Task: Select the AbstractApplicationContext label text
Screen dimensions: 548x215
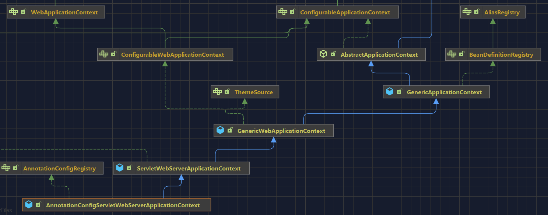Action: [x=379, y=55]
